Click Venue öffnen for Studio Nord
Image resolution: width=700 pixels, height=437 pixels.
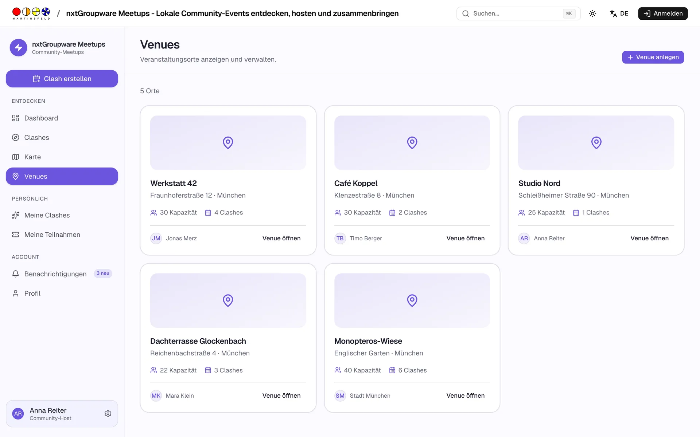[x=649, y=238]
